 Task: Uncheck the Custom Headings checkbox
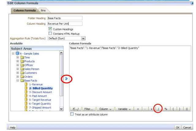(50, 29)
